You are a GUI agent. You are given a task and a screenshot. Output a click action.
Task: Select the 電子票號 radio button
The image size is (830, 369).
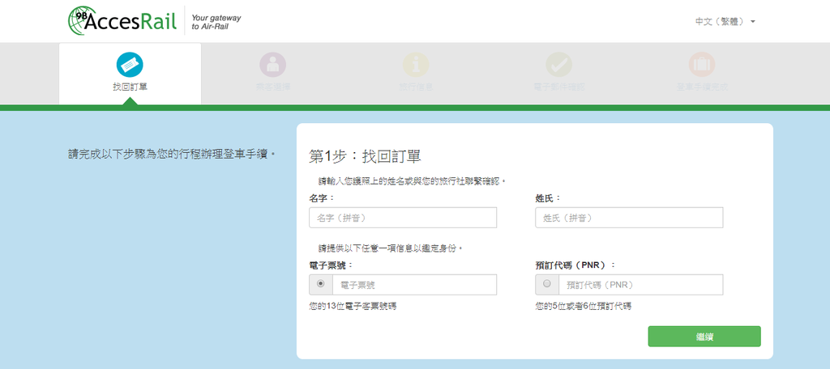click(320, 284)
